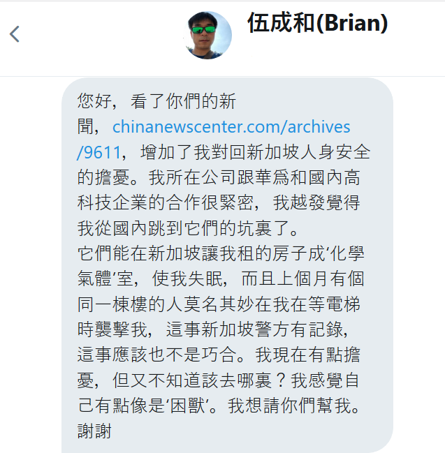Open the circular profile avatar photo
445x453 pixels.
(x=207, y=35)
